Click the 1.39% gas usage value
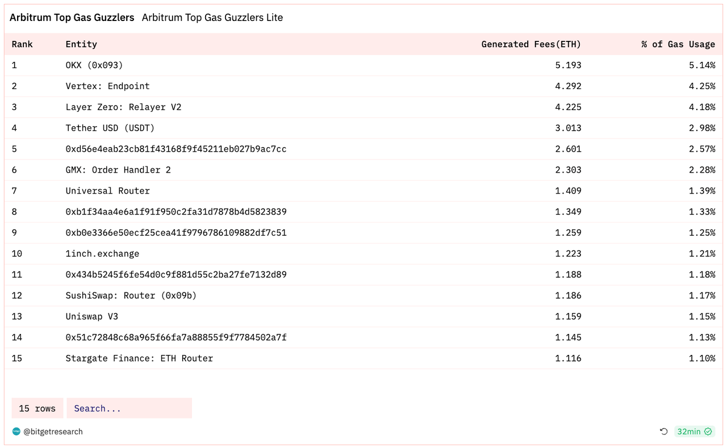The height and width of the screenshot is (448, 727). coord(702,191)
